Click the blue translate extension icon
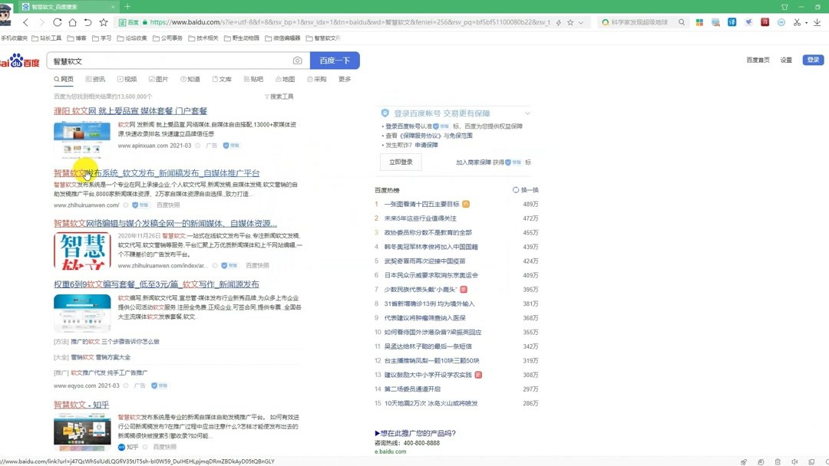 coord(732,22)
